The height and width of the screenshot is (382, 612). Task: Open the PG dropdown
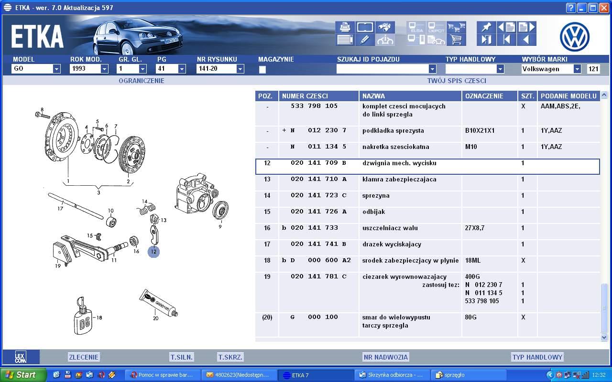pos(182,69)
